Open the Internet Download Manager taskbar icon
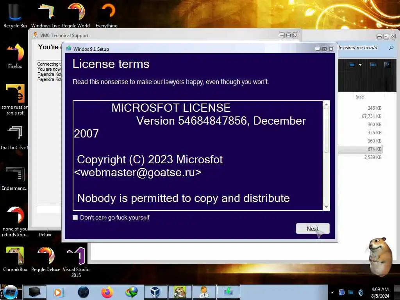400x300 pixels. [131, 292]
